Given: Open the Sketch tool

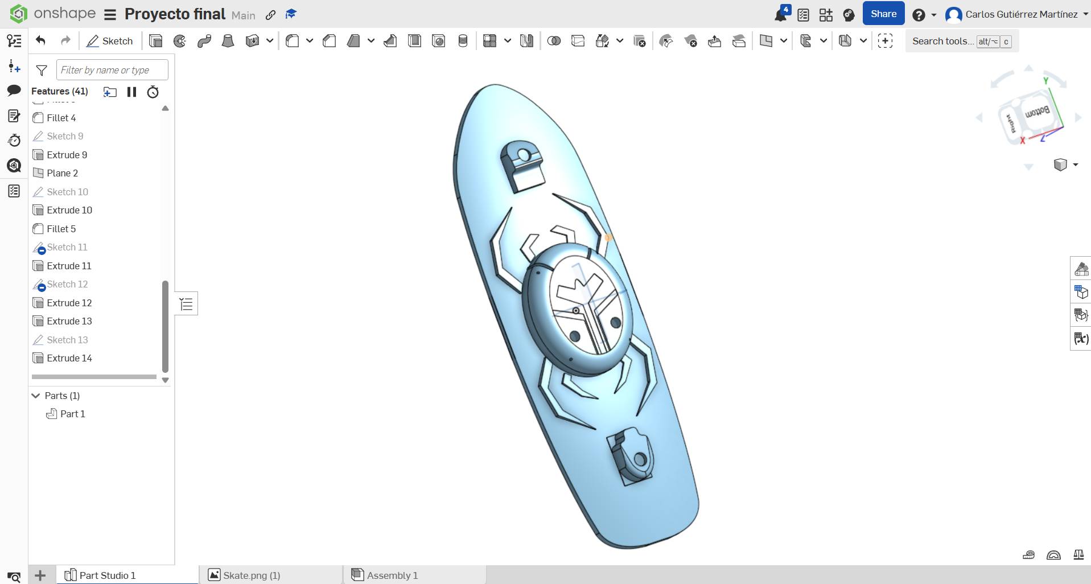Looking at the screenshot, I should (x=110, y=41).
